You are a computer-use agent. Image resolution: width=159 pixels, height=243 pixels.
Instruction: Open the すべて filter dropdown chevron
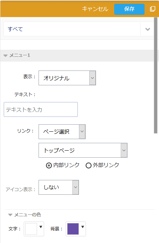148,29
